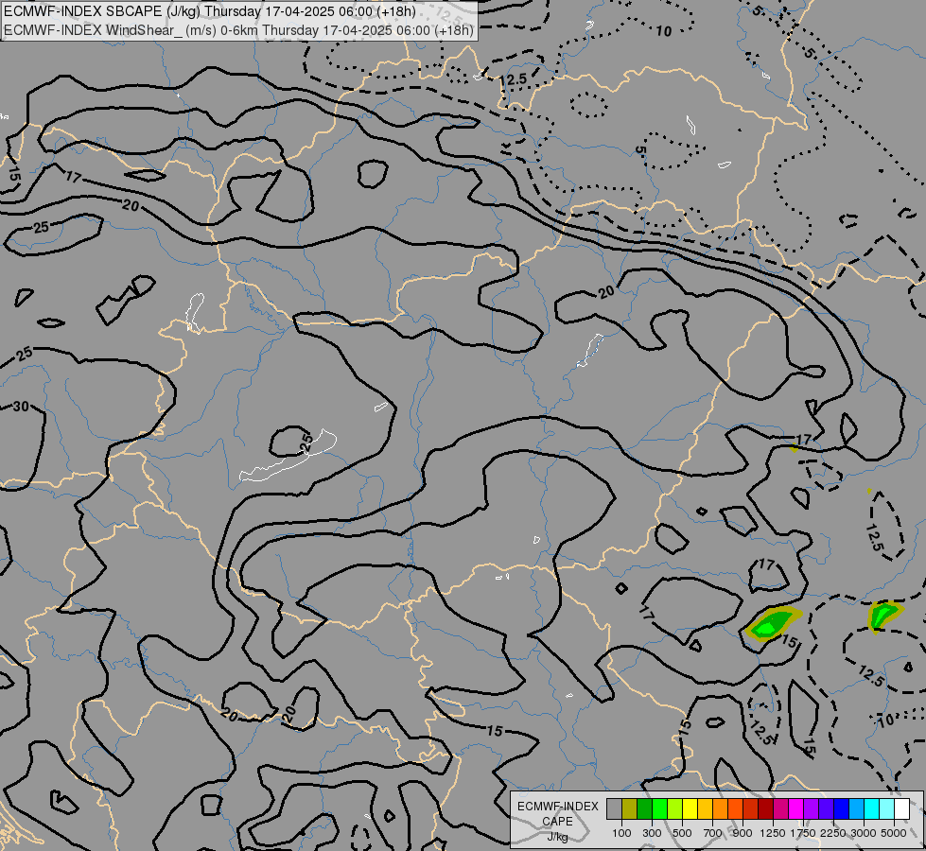
Task: Click the J/kg unit label in the legend
Action: (557, 837)
